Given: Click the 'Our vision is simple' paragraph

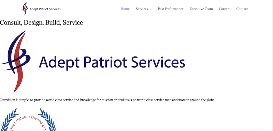Looking at the screenshot, I should tap(107, 100).
